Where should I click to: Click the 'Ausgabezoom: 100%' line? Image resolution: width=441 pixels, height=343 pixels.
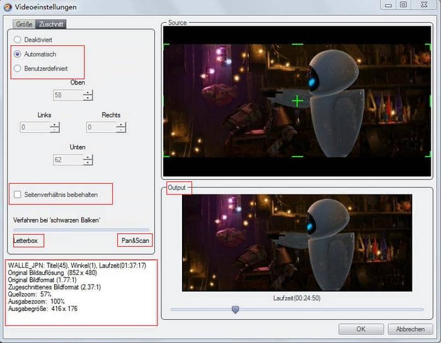(x=37, y=301)
